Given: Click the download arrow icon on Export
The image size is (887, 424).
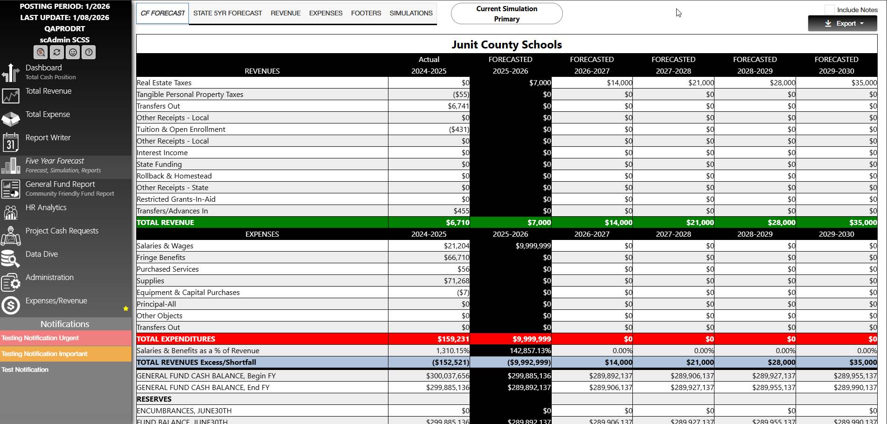Looking at the screenshot, I should click(828, 23).
